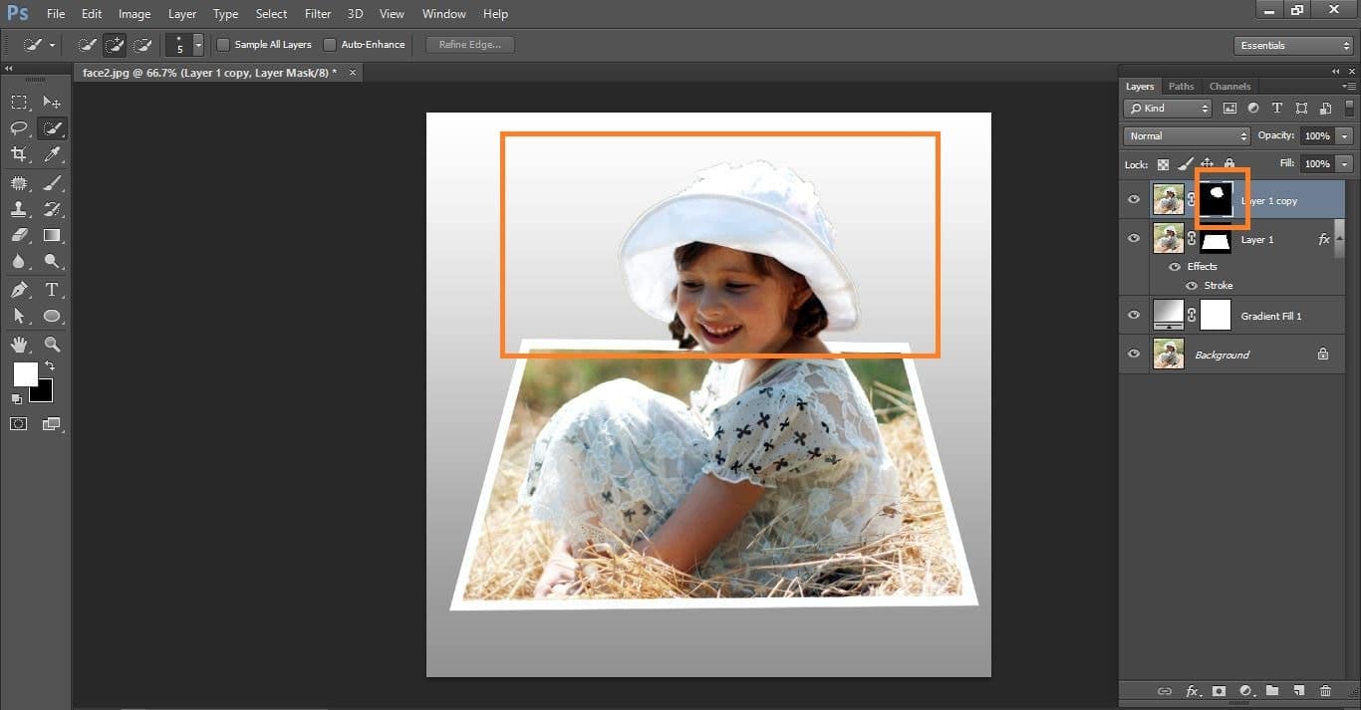Select the Pen tool
This screenshot has width=1361, height=710.
pos(19,290)
